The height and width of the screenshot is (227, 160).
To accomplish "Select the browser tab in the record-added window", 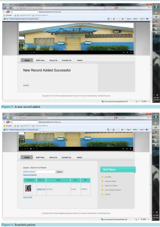I will click(x=21, y=19).
